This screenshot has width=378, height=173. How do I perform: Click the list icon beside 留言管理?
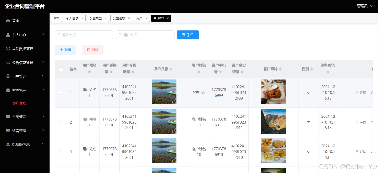coord(8,131)
